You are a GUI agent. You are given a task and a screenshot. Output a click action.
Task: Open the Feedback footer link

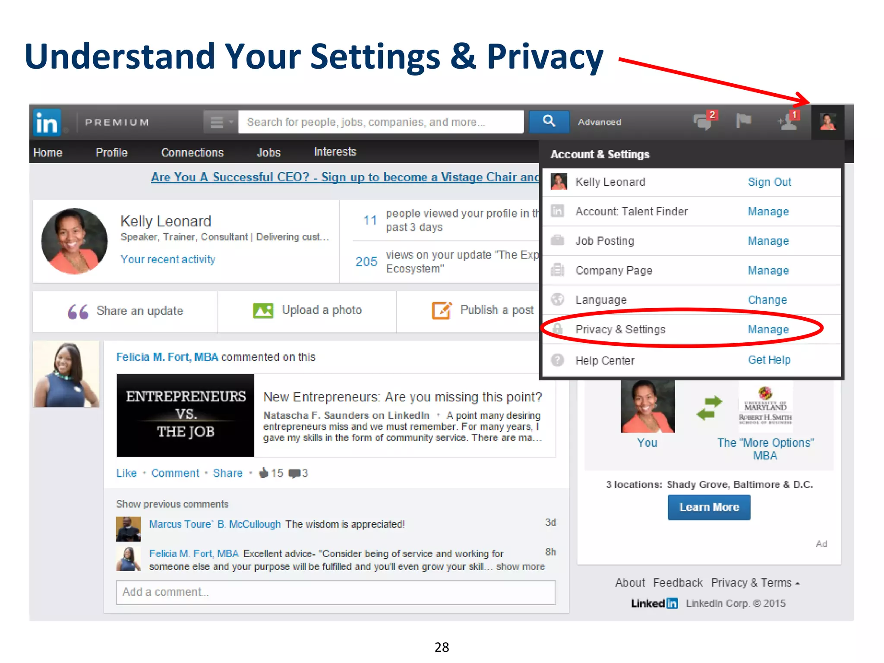pyautogui.click(x=678, y=583)
